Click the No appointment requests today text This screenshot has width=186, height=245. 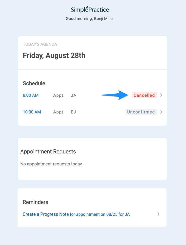click(x=51, y=164)
